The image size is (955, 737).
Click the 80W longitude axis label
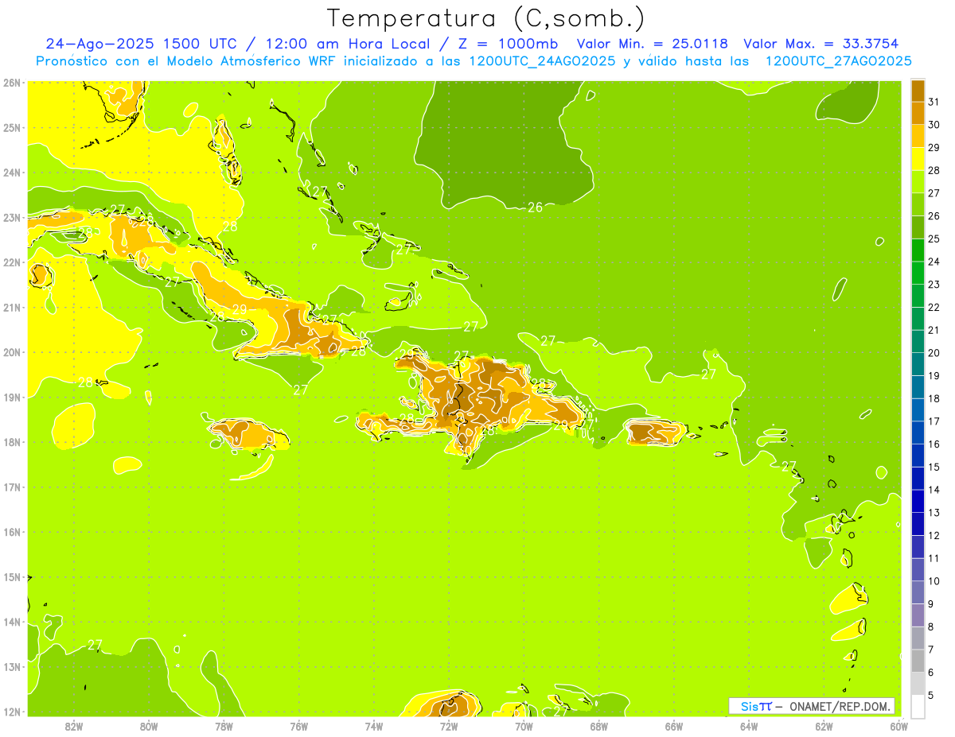148,726
